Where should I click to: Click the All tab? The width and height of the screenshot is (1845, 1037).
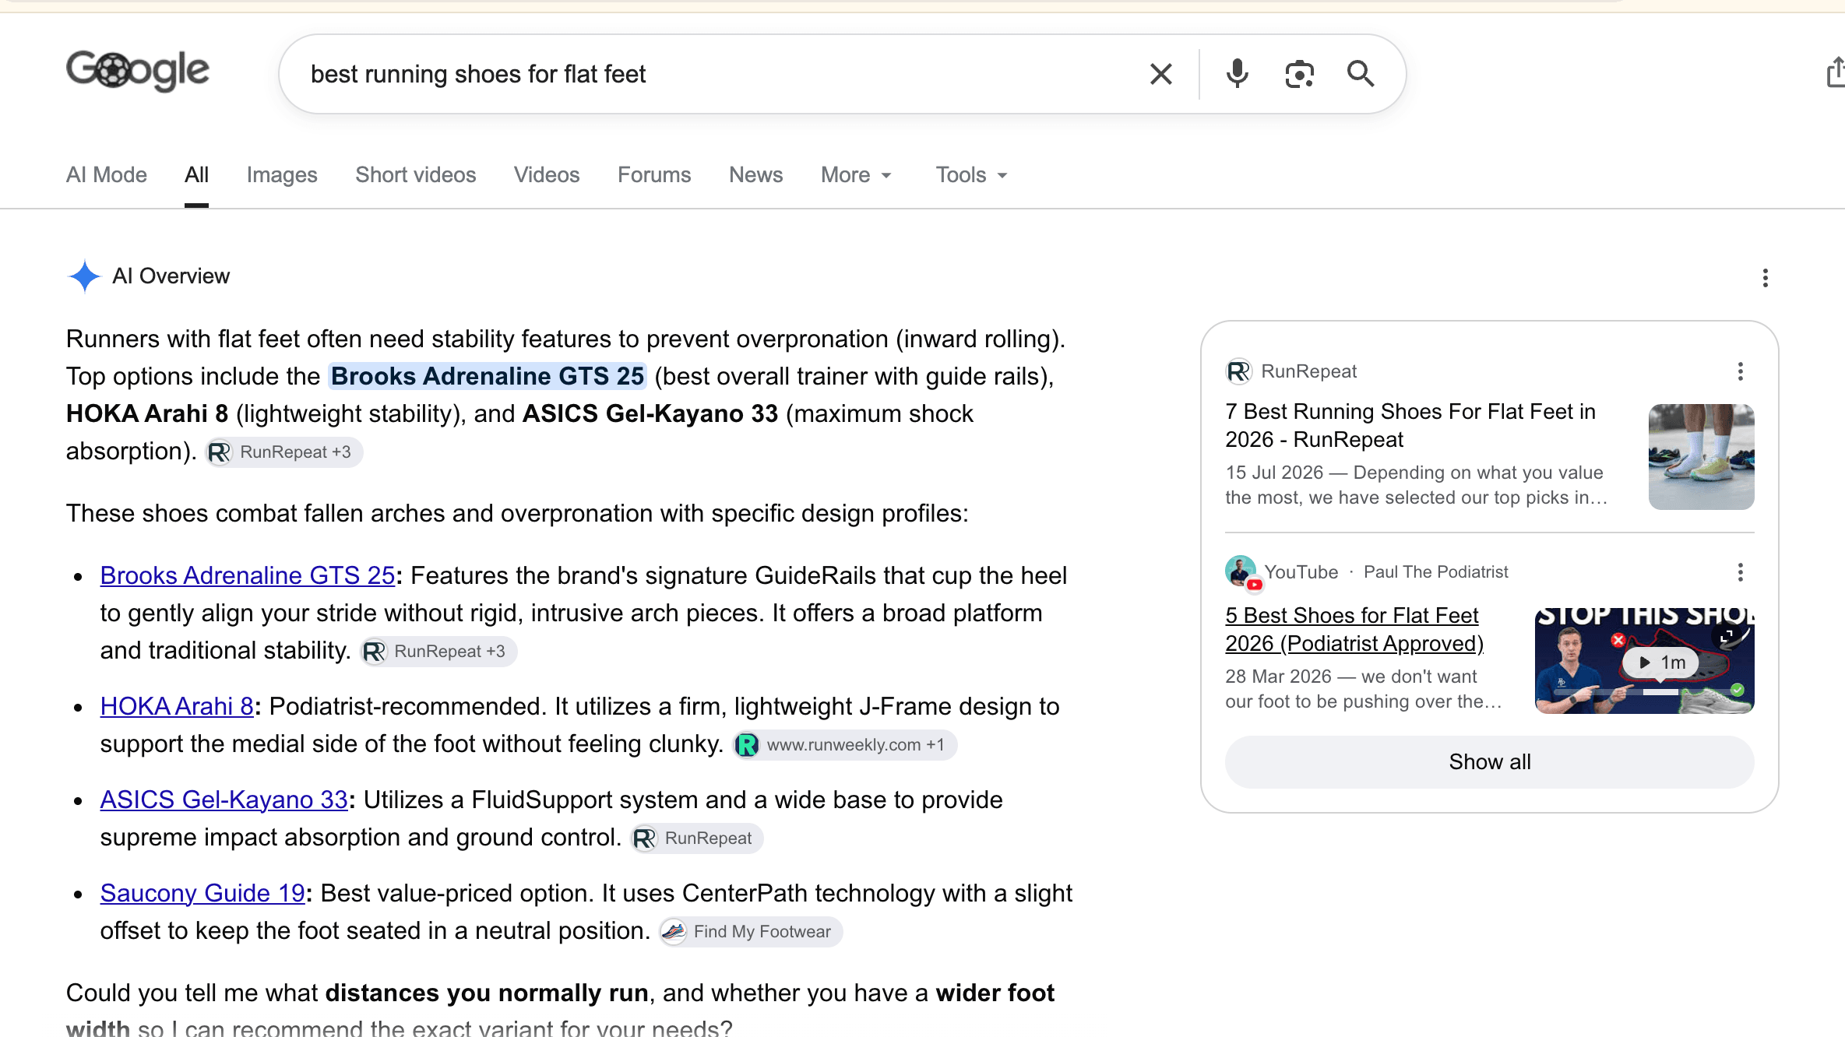(196, 174)
